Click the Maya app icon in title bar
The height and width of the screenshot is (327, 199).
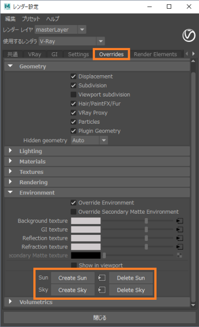tap(7, 7)
